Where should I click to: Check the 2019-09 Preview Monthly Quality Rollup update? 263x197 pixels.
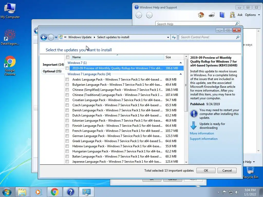(x=67, y=68)
